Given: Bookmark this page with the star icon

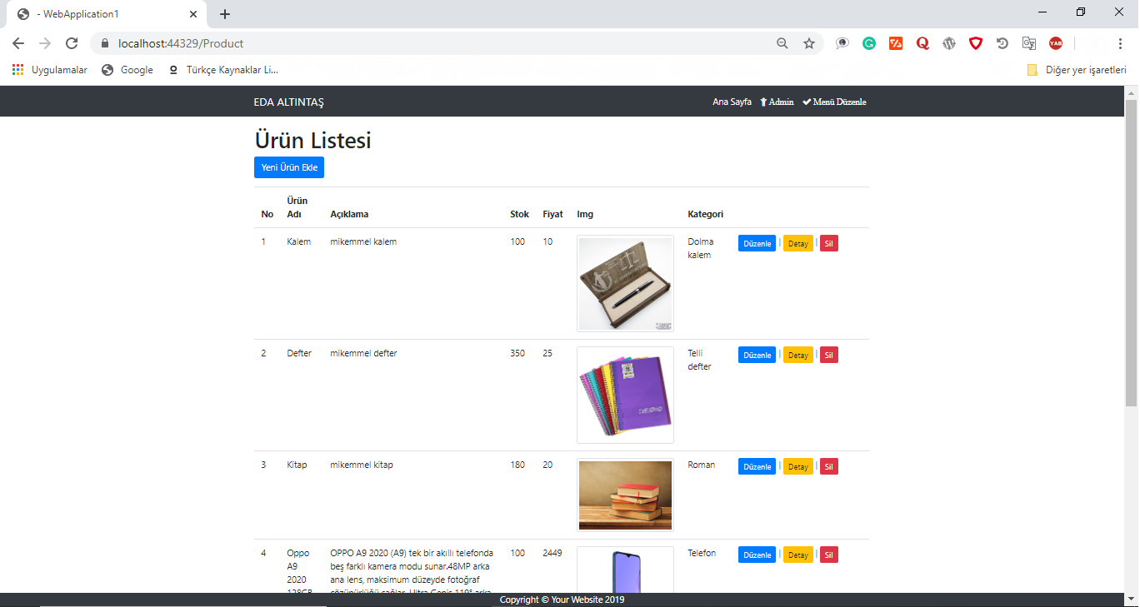Looking at the screenshot, I should click(809, 42).
